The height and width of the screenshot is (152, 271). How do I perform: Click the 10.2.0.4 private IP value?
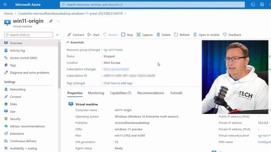click(x=263, y=123)
